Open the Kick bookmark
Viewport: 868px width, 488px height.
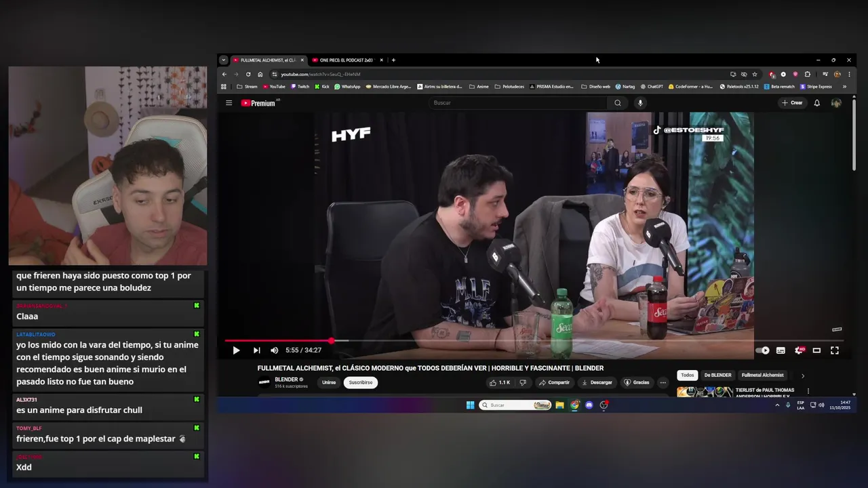click(322, 87)
